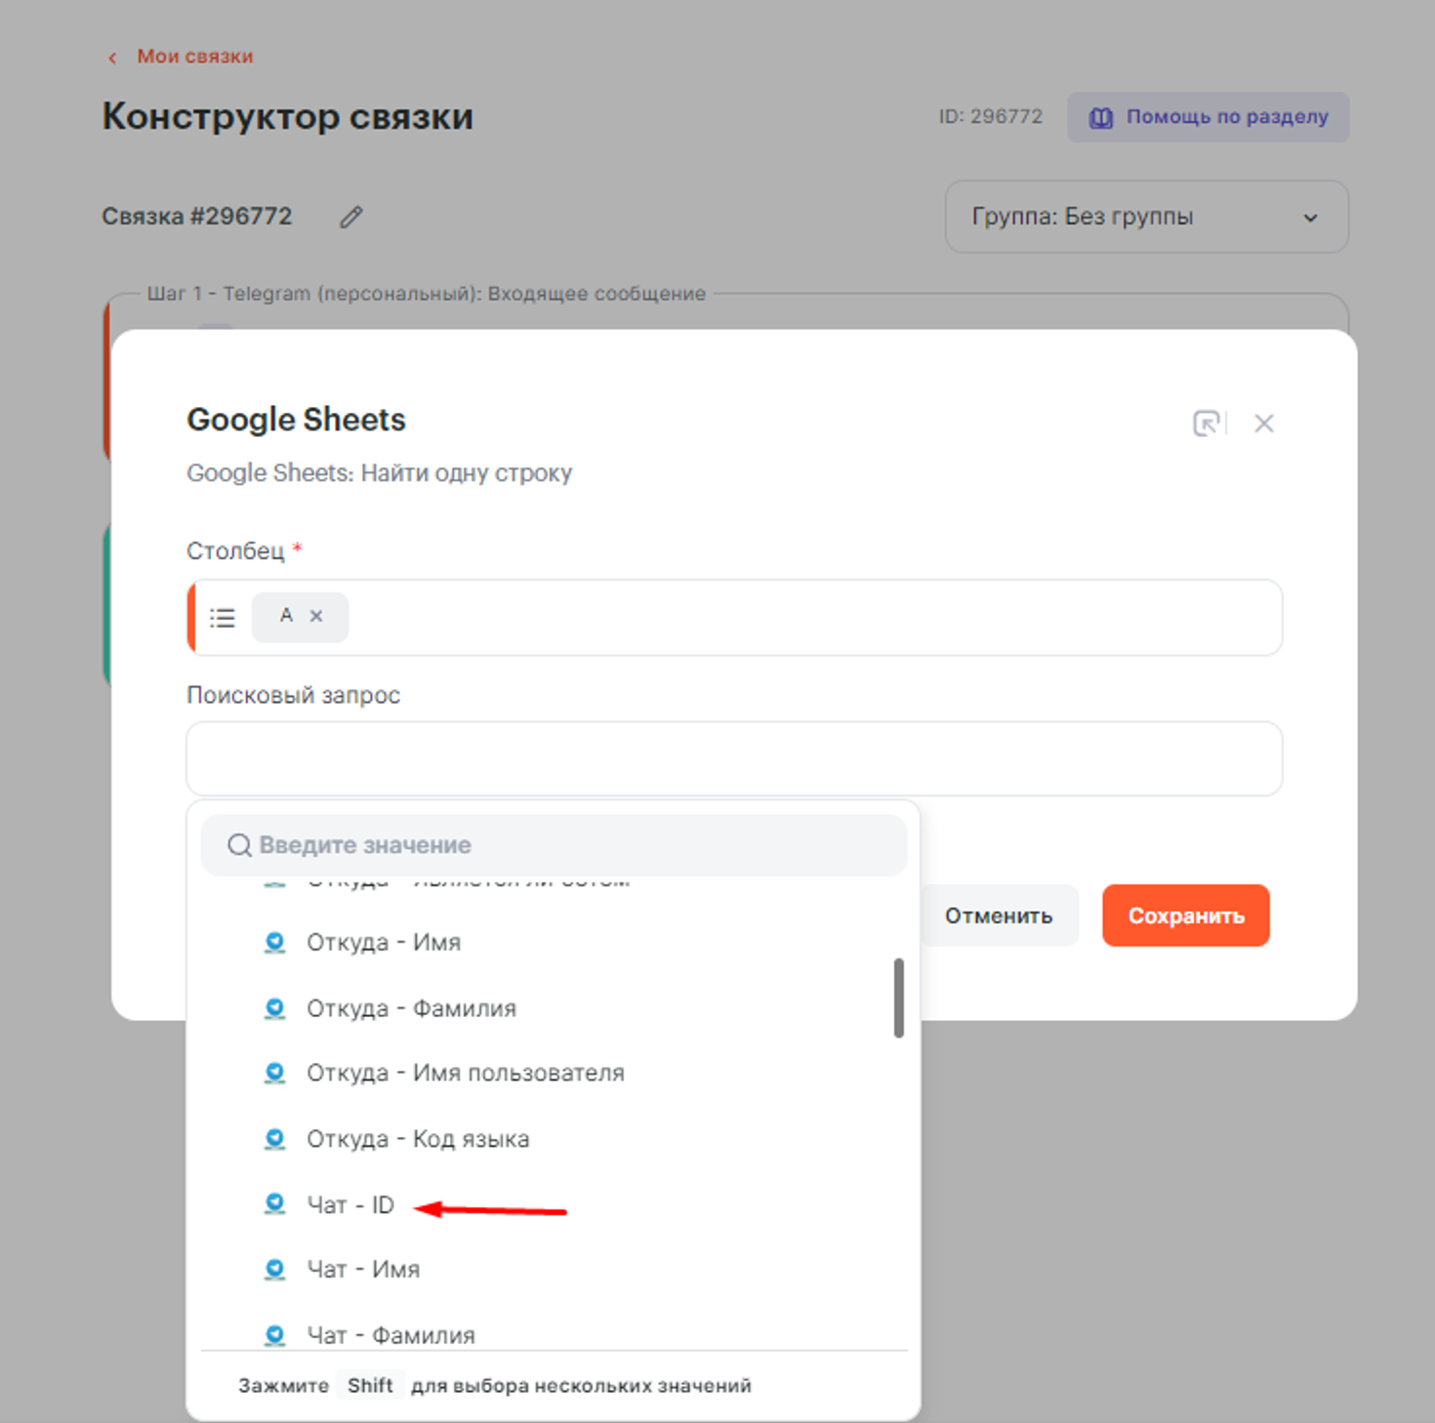Remove the A column chip
The image size is (1435, 1423).
(x=316, y=616)
